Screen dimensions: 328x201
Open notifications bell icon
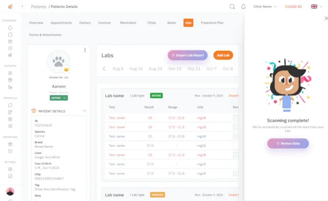(243, 7)
